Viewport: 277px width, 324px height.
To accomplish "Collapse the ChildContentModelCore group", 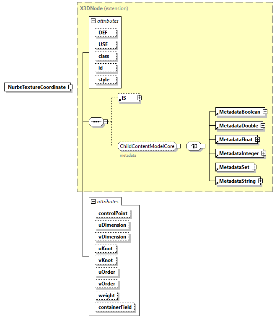I will click(x=178, y=146).
